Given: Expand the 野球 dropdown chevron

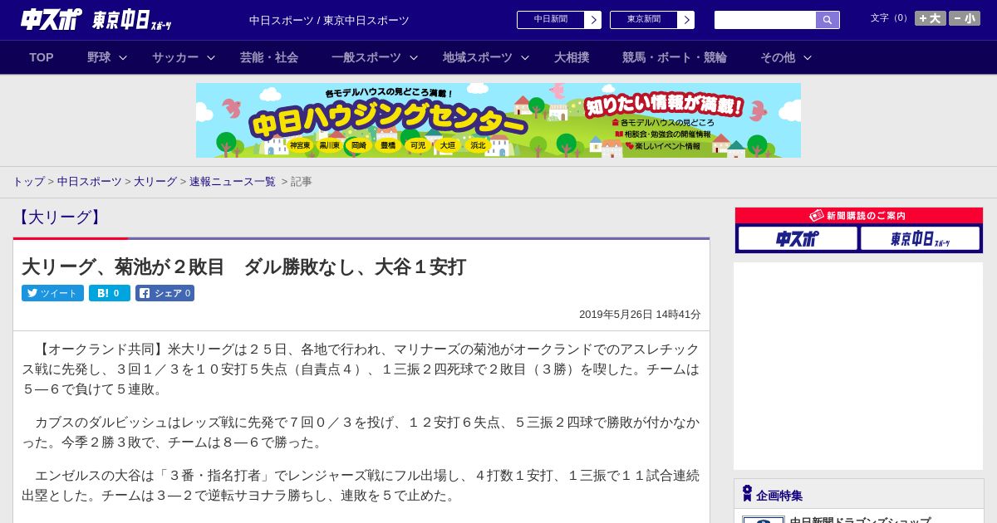Looking at the screenshot, I should tap(123, 57).
